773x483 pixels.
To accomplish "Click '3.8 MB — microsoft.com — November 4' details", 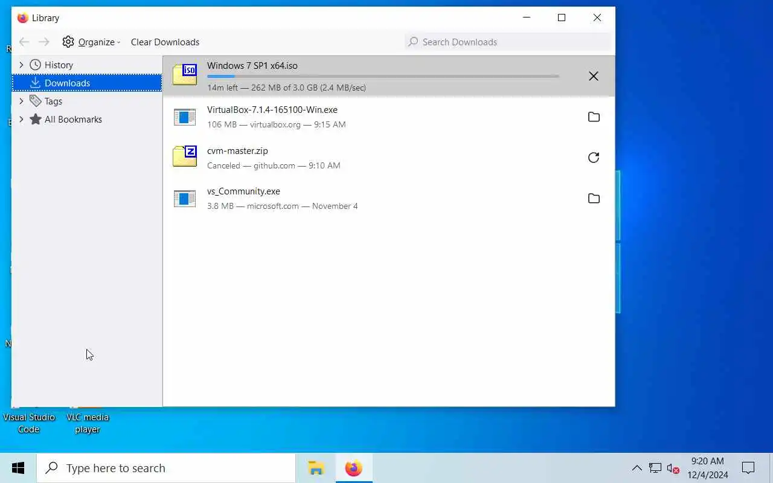I will coord(283,206).
